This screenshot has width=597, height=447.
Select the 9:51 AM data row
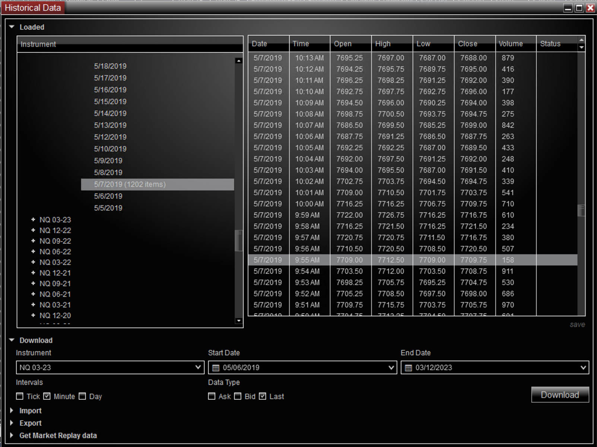click(413, 305)
